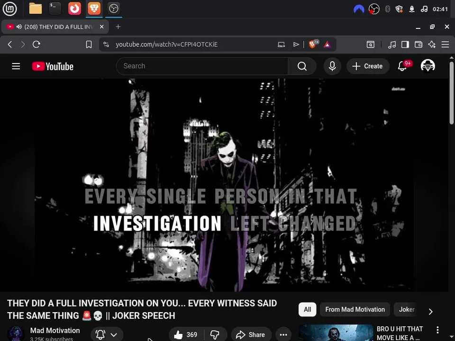Open the Bluetooth tray icon
This screenshot has height=341, width=455.
pos(387,9)
